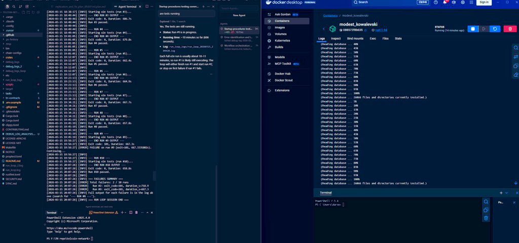Select the Startup procedures testing agent
Screen dimensions: 519x243
point(240,30)
